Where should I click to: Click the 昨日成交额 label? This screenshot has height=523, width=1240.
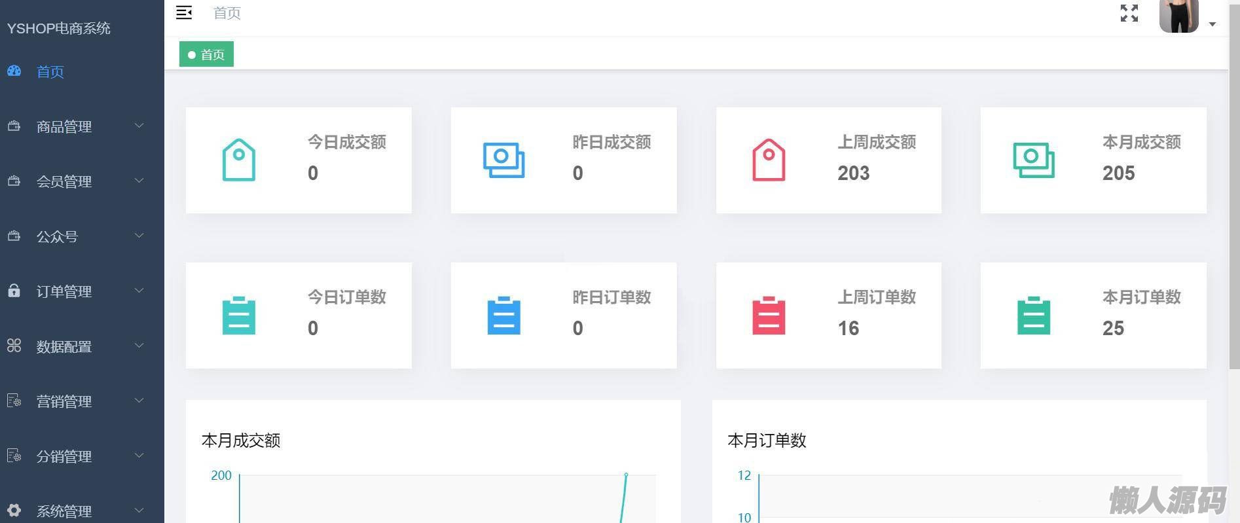point(612,142)
